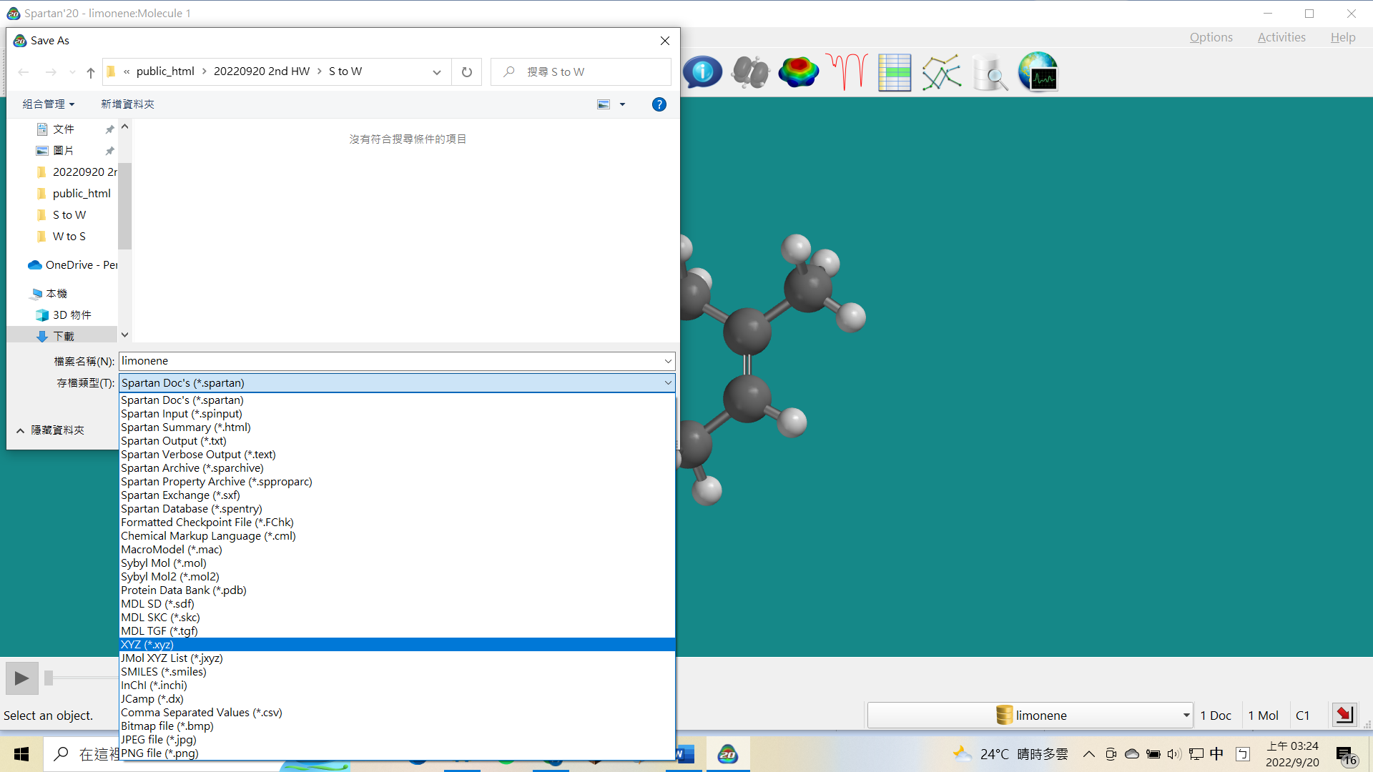Click the limonene filename field

[391, 361]
